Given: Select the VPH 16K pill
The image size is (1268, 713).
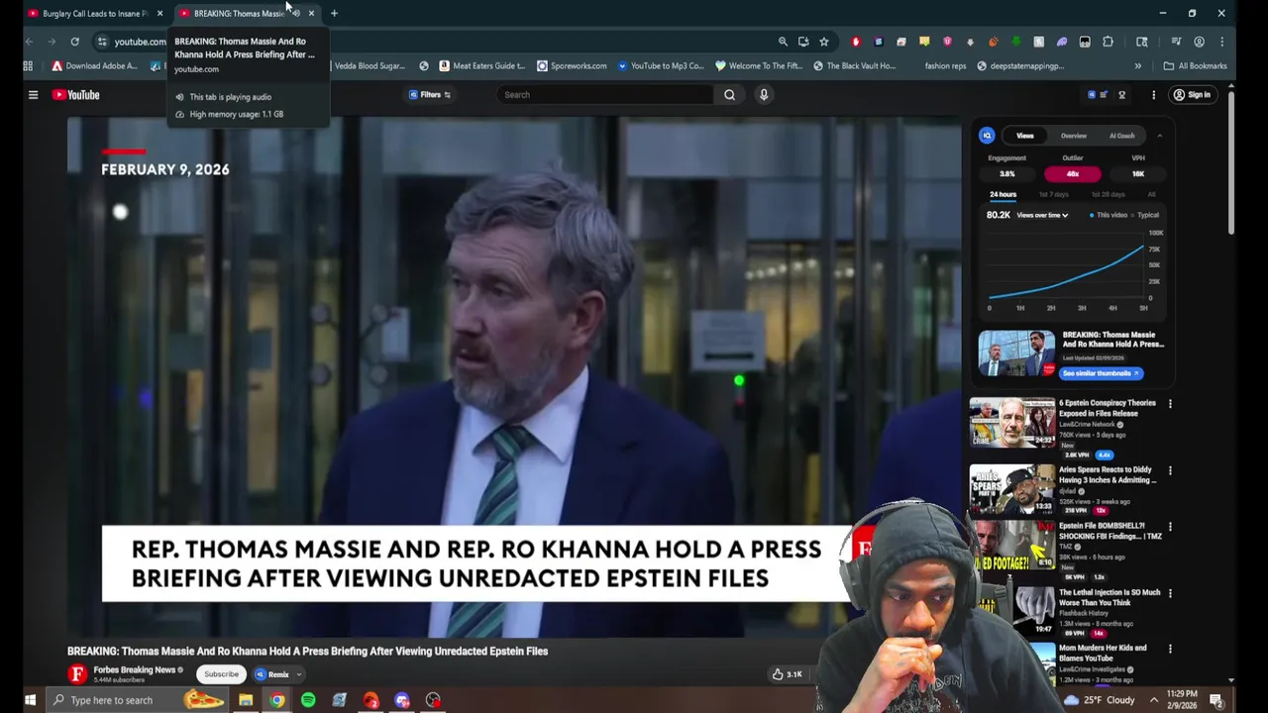Looking at the screenshot, I should 1138,174.
